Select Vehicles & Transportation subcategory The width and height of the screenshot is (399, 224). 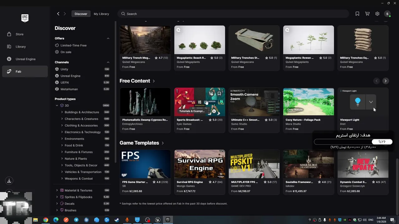(83, 172)
